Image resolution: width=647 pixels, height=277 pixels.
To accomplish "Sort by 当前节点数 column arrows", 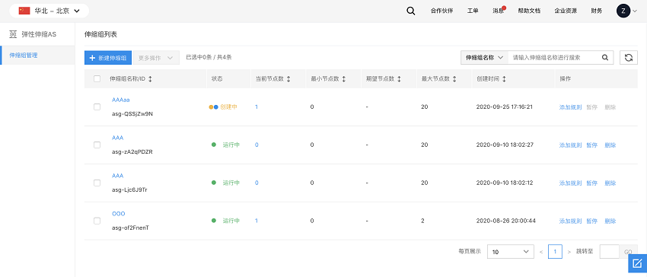I will point(288,79).
